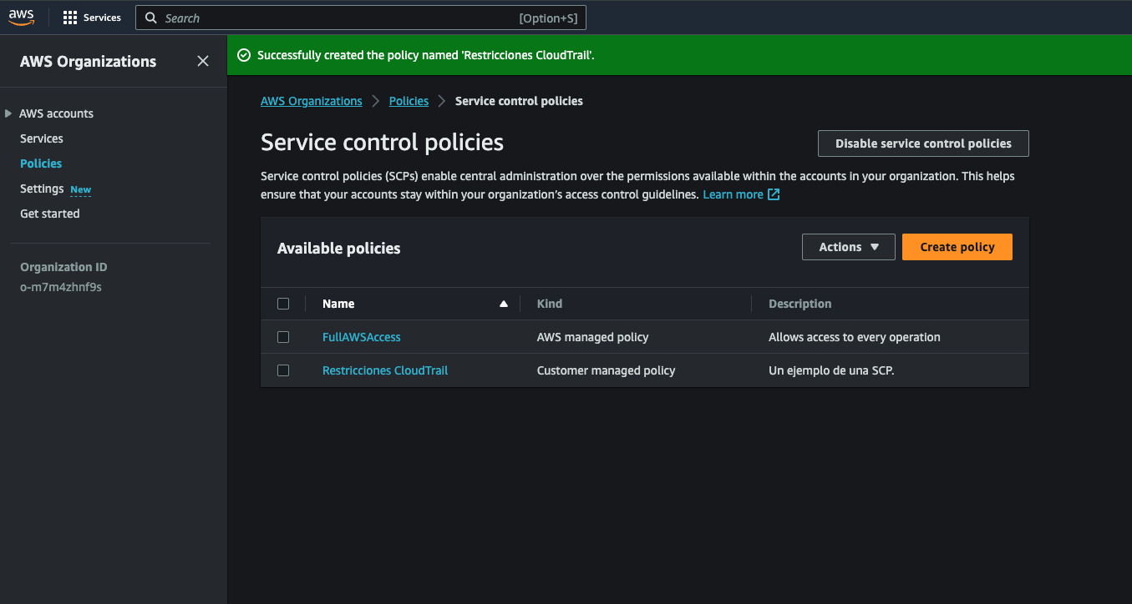Viewport: 1132px width, 604px height.
Task: Open Policies in the sidebar
Action: [x=41, y=164]
